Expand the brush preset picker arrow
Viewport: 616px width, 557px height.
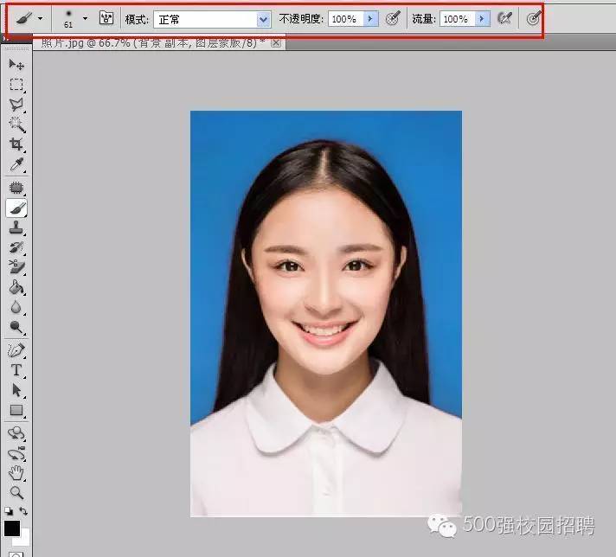(85, 18)
